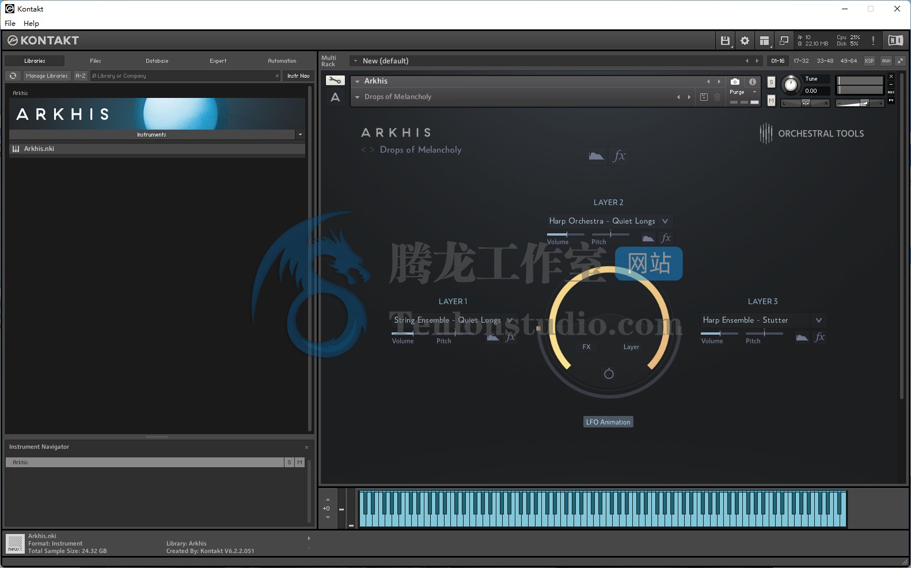The width and height of the screenshot is (911, 568).
Task: Open the Files save menu disk icon
Action: point(725,40)
